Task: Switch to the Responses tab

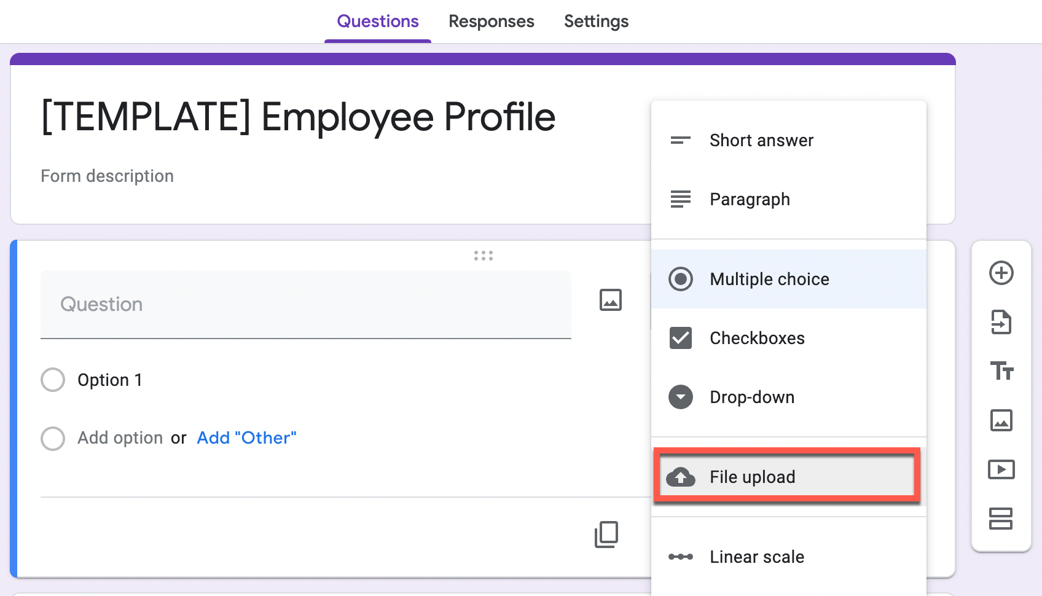Action: (491, 22)
